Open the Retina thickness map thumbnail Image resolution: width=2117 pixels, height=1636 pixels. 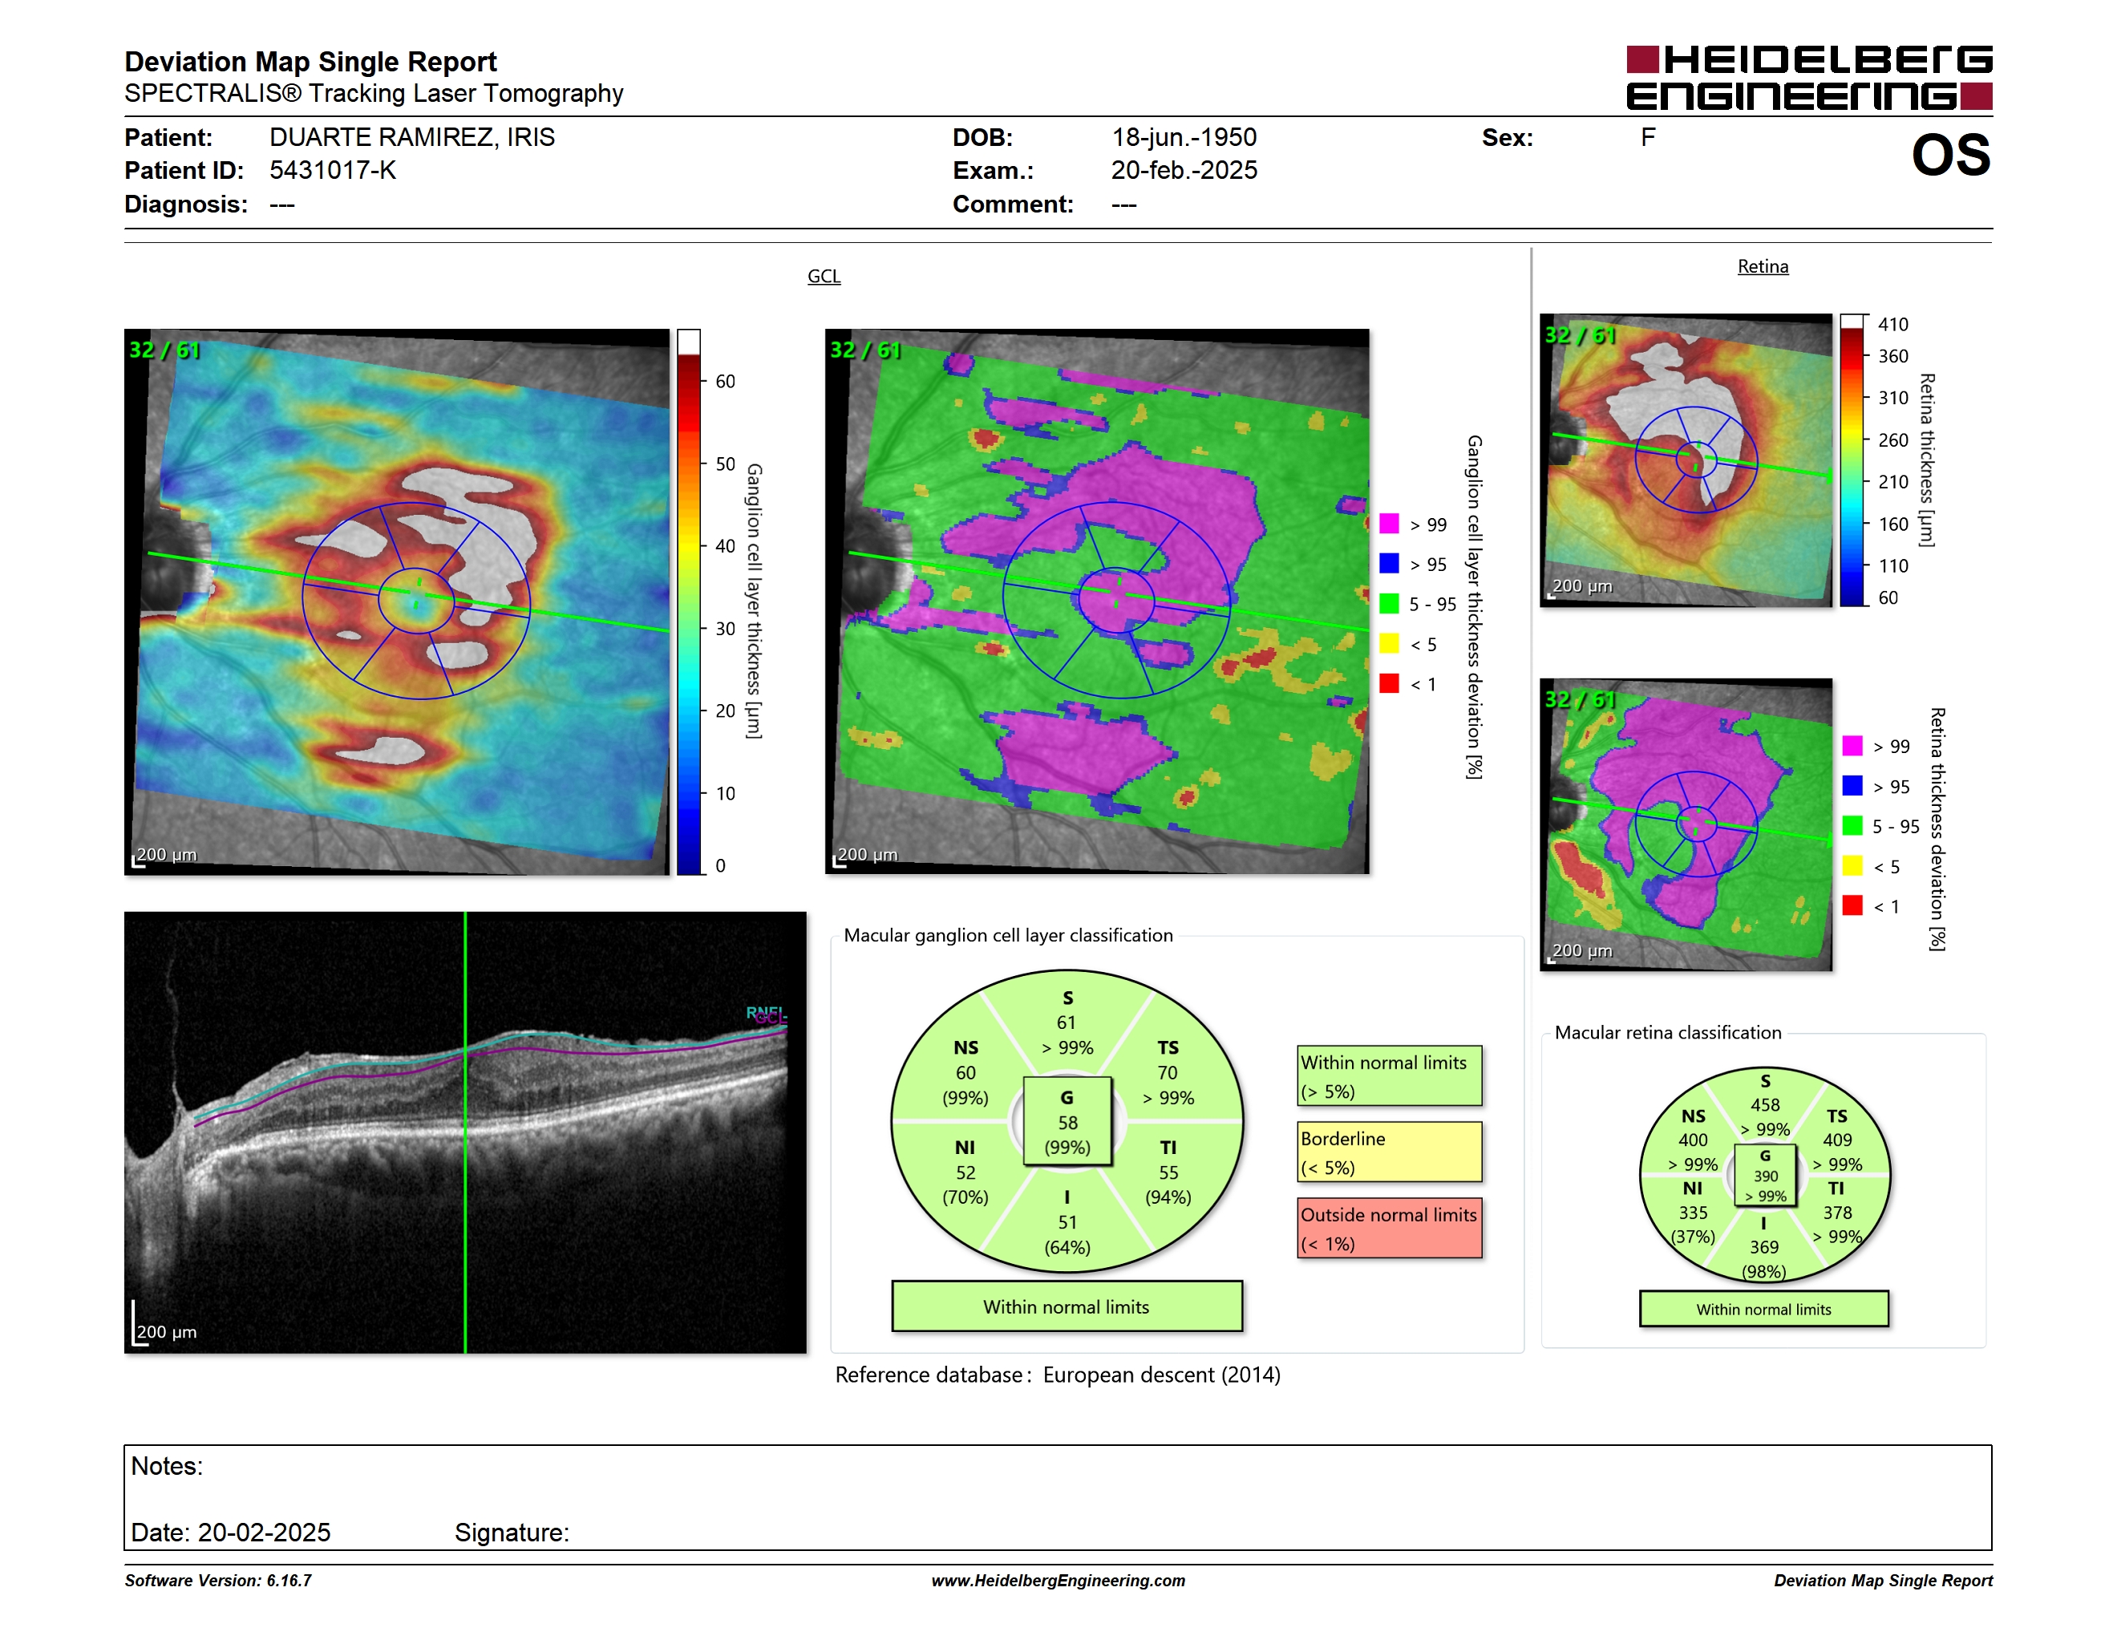1686,460
